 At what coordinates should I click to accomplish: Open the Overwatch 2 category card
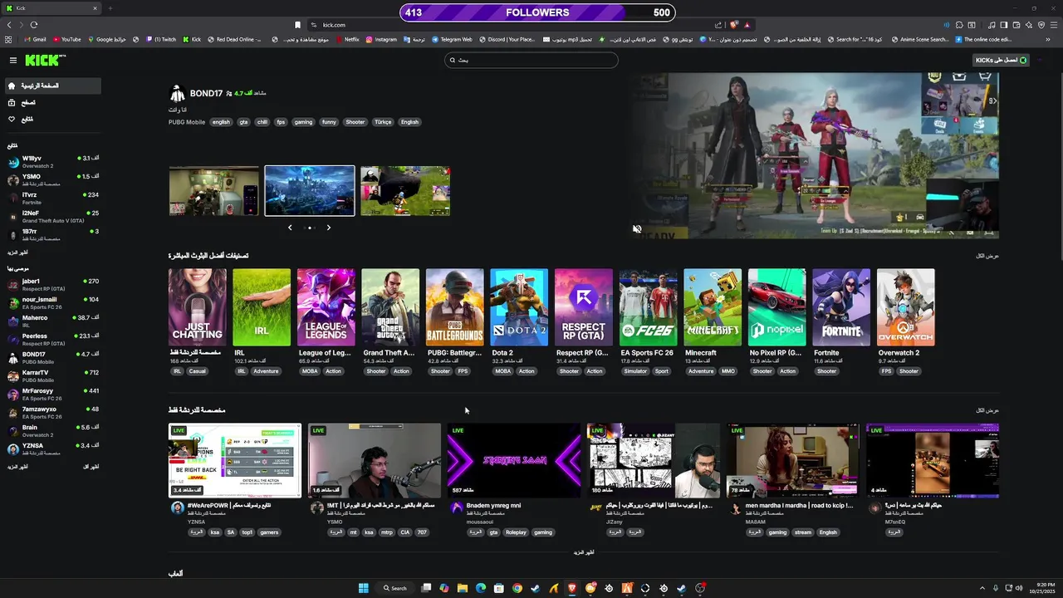click(906, 307)
